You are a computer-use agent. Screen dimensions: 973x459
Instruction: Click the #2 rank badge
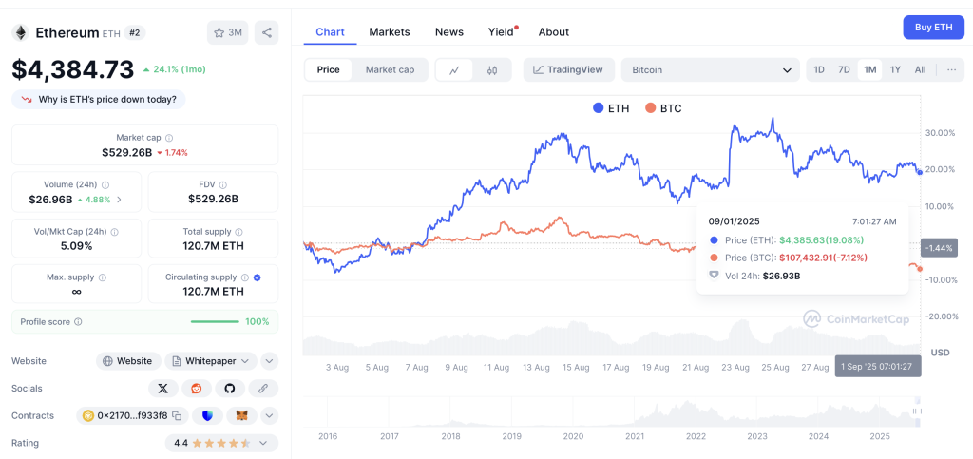[x=135, y=33]
